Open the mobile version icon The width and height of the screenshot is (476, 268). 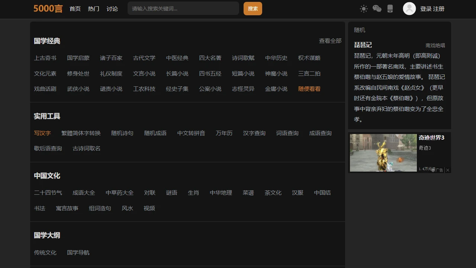pyautogui.click(x=390, y=8)
